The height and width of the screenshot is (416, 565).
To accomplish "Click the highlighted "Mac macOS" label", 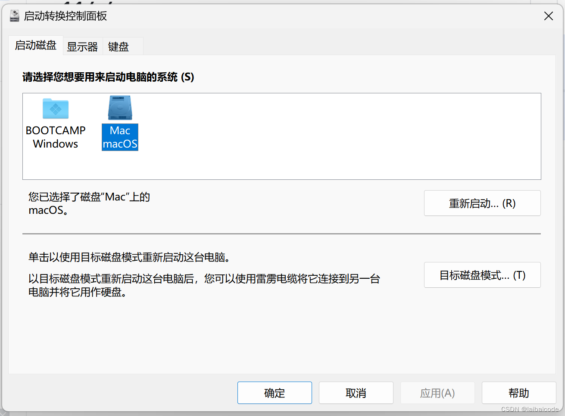I will point(120,137).
